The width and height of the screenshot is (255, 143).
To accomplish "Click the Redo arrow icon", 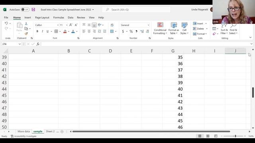I will [x=6, y=29].
